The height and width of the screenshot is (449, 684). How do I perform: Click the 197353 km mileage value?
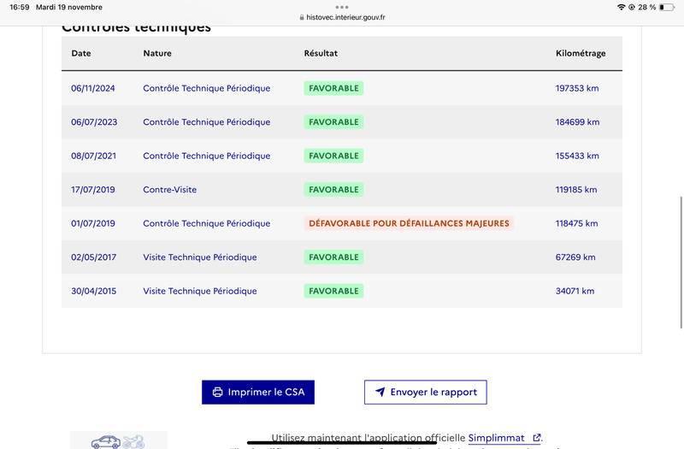tap(576, 88)
